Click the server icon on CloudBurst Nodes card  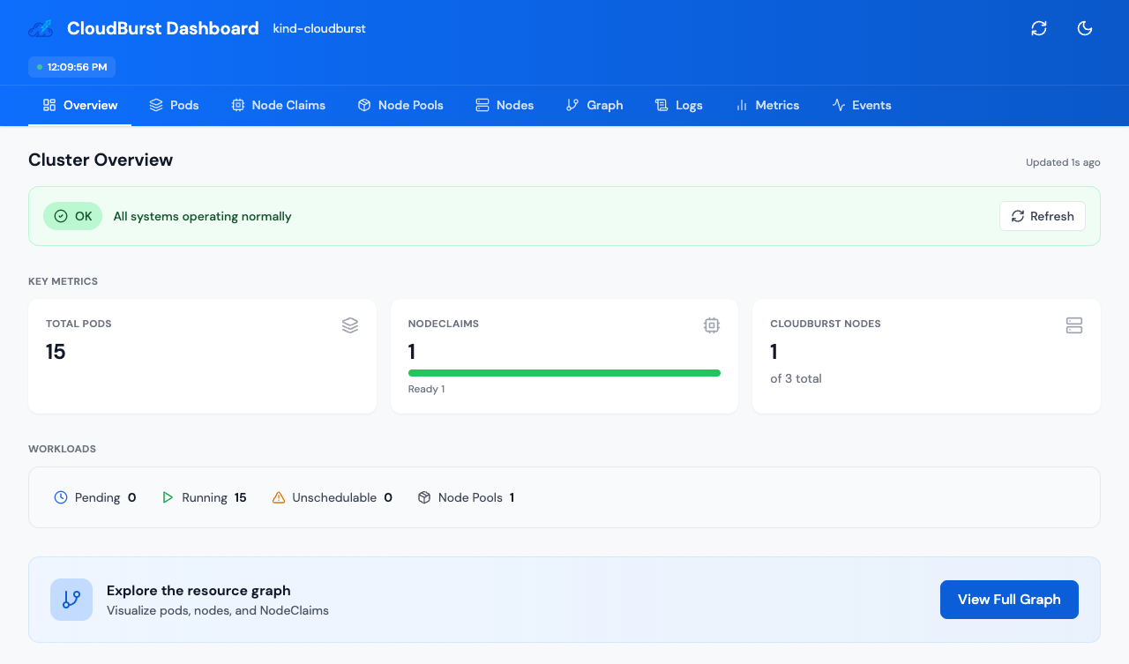coord(1073,325)
